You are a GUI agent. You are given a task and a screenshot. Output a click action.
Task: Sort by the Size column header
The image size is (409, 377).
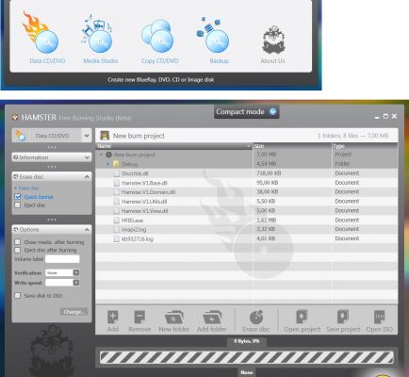click(292, 146)
